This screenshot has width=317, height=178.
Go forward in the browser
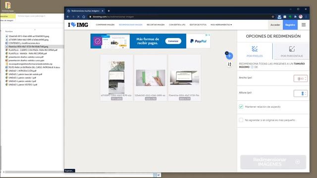click(73, 17)
